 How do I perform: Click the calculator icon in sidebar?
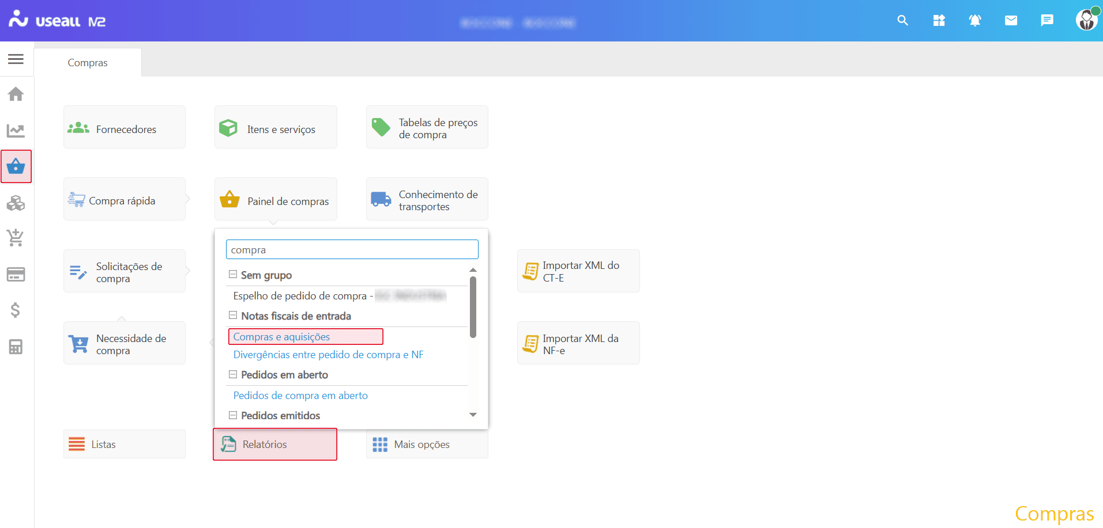coord(16,347)
